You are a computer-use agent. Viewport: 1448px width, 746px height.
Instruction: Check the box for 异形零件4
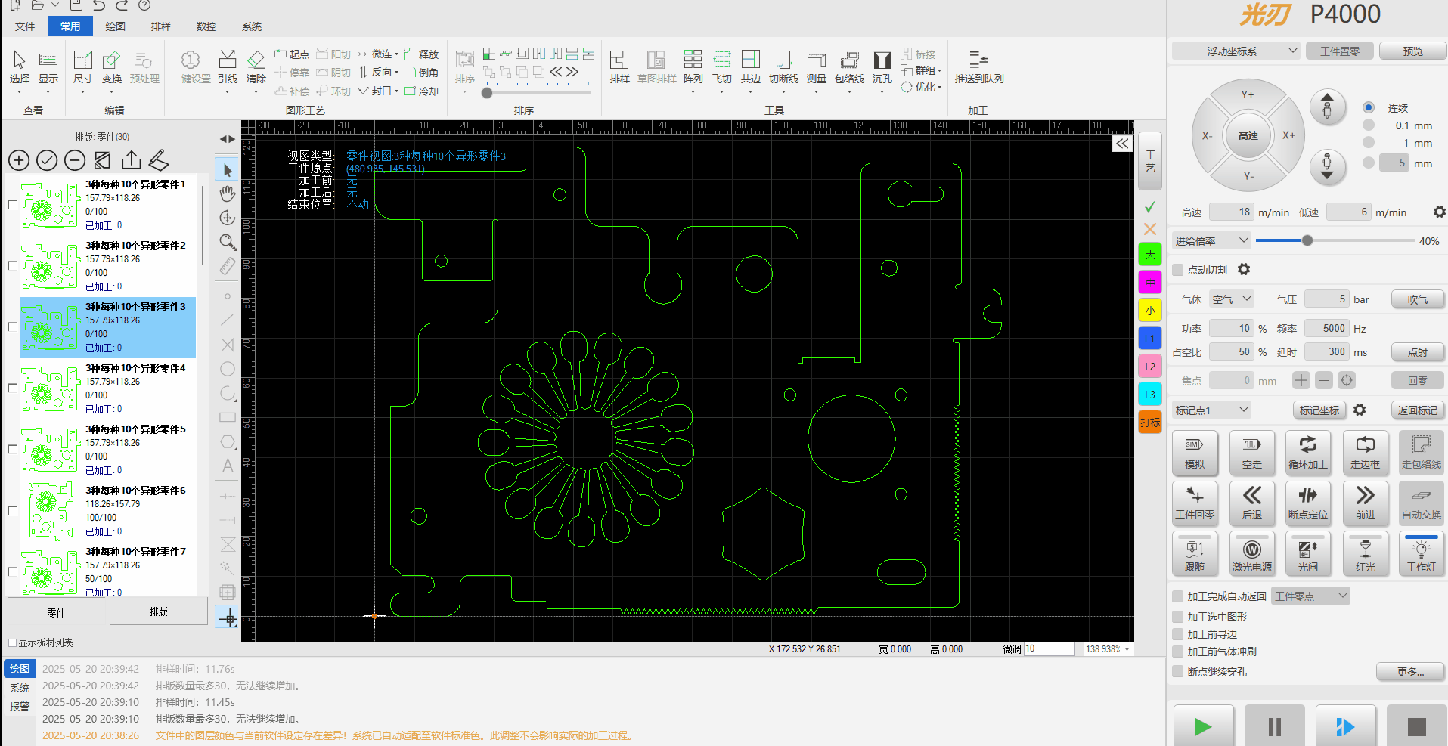(x=12, y=388)
